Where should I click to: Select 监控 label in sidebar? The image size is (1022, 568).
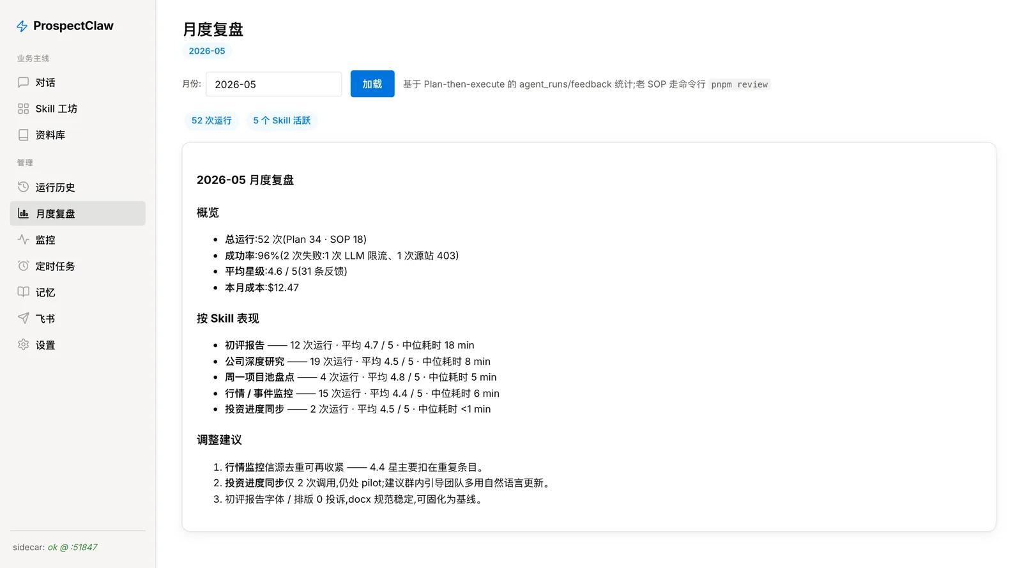45,240
